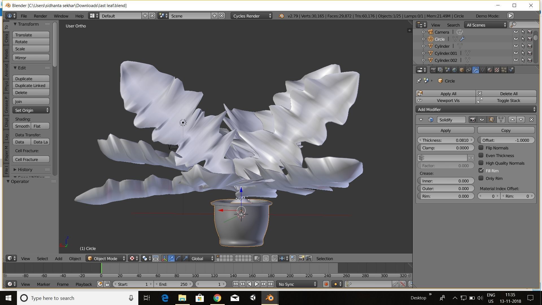Toggle Solidify display in edit mode icon
Screen dimensions: 542x305
point(491,120)
